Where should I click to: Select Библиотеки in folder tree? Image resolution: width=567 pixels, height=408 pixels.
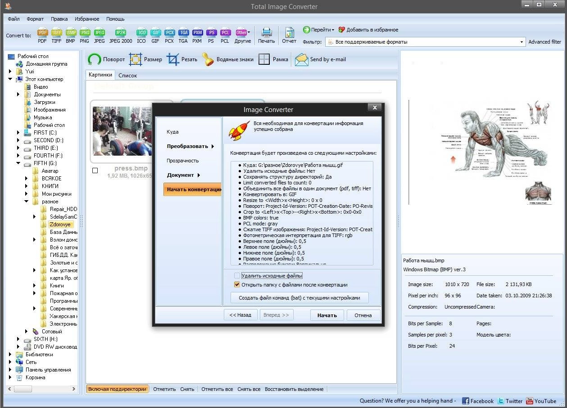click(39, 354)
